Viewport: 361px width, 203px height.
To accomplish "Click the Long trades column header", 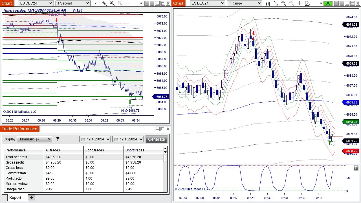I will click(x=104, y=150).
